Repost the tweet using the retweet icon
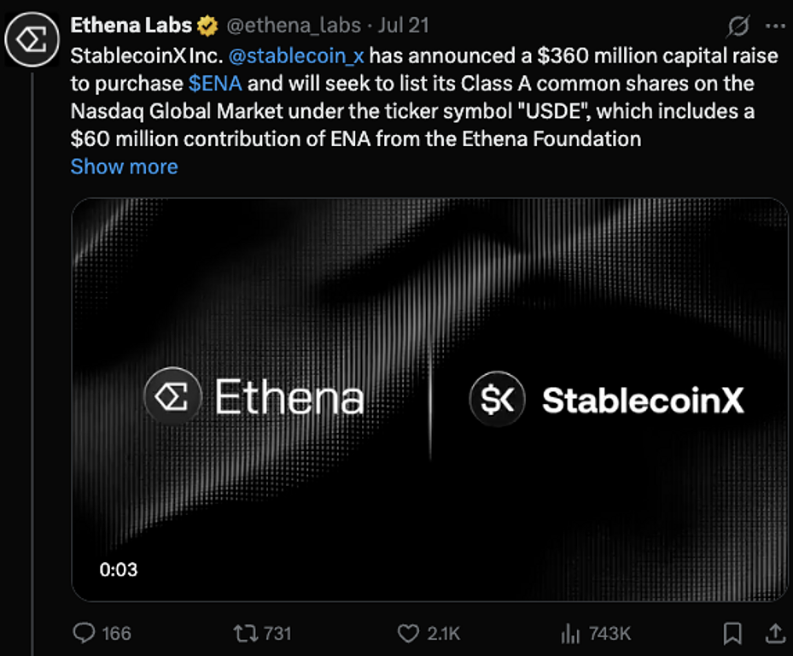 point(246,633)
